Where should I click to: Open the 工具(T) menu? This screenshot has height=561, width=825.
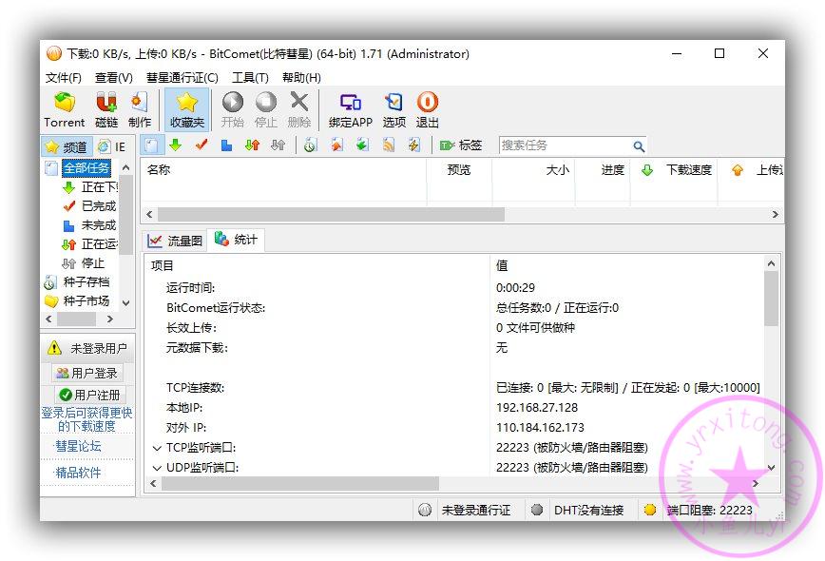pos(248,77)
